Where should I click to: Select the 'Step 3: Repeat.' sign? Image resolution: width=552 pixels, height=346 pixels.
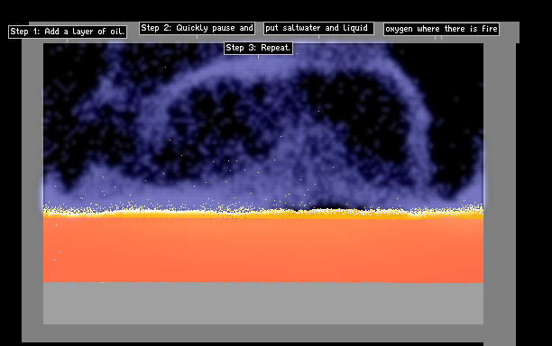point(258,48)
